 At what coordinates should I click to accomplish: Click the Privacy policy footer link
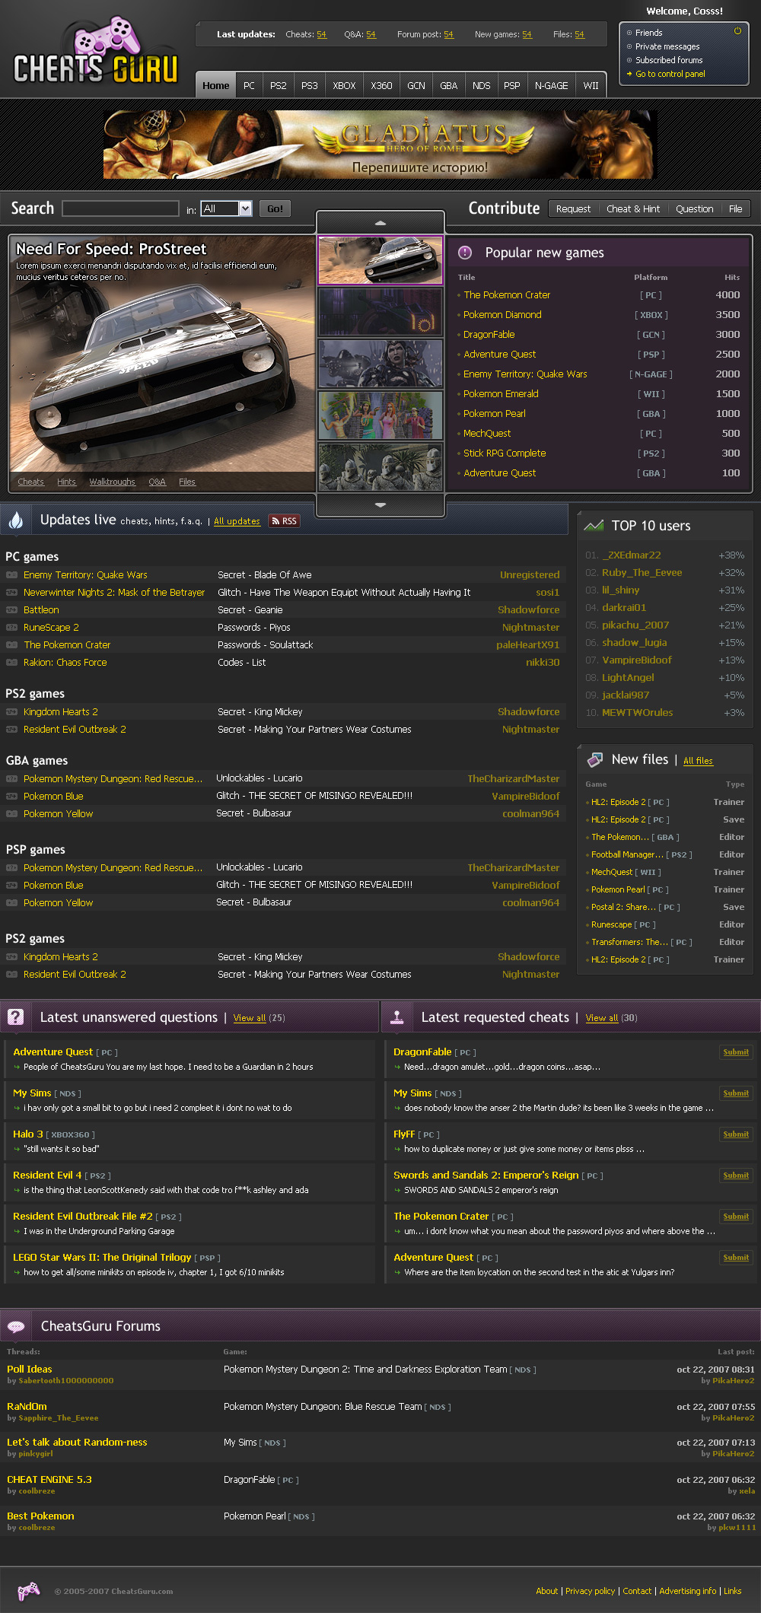[x=590, y=1591]
